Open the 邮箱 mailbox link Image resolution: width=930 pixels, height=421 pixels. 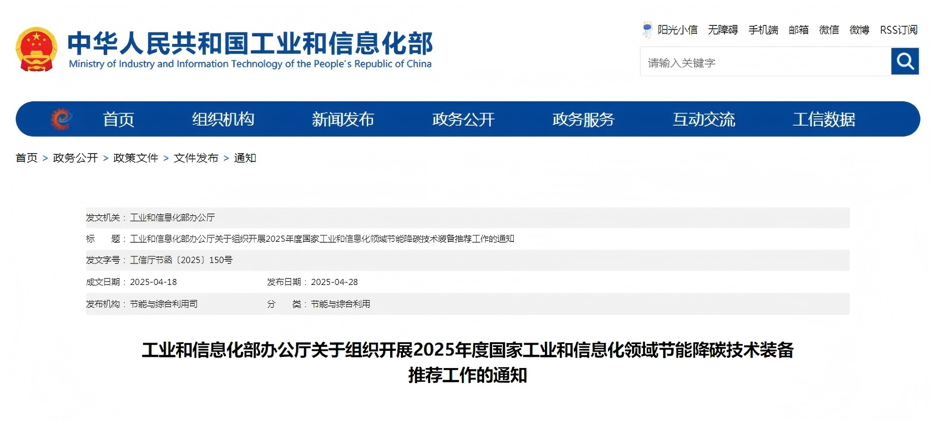[798, 30]
